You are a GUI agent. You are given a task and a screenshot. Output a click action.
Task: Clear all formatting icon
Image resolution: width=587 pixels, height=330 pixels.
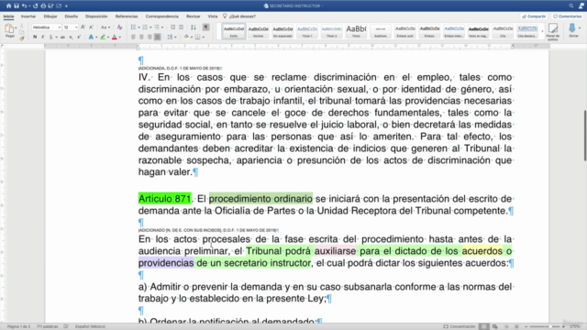(x=119, y=27)
